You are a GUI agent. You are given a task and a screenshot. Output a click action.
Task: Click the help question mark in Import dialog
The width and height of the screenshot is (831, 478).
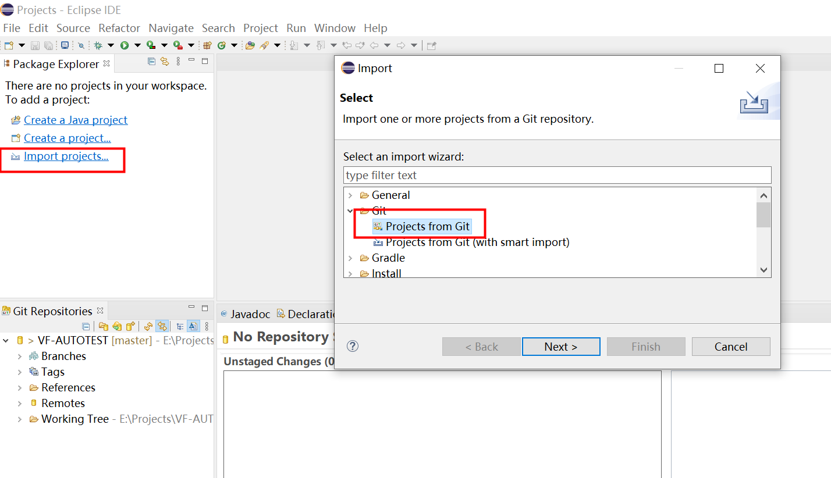353,346
